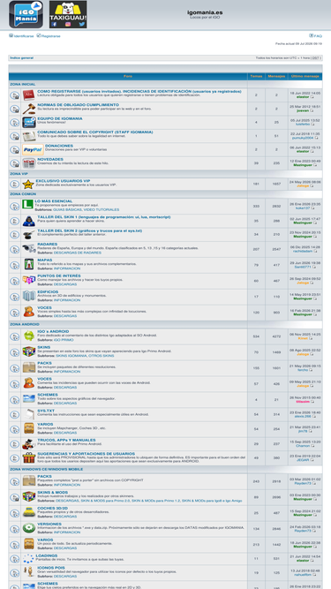The width and height of the screenshot is (331, 589).
Task: Open the Identificarse login link
Action: (x=24, y=36)
